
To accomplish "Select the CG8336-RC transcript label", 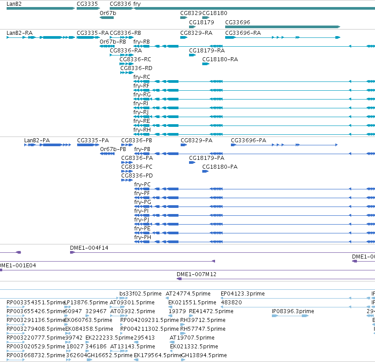I will [x=135, y=59].
